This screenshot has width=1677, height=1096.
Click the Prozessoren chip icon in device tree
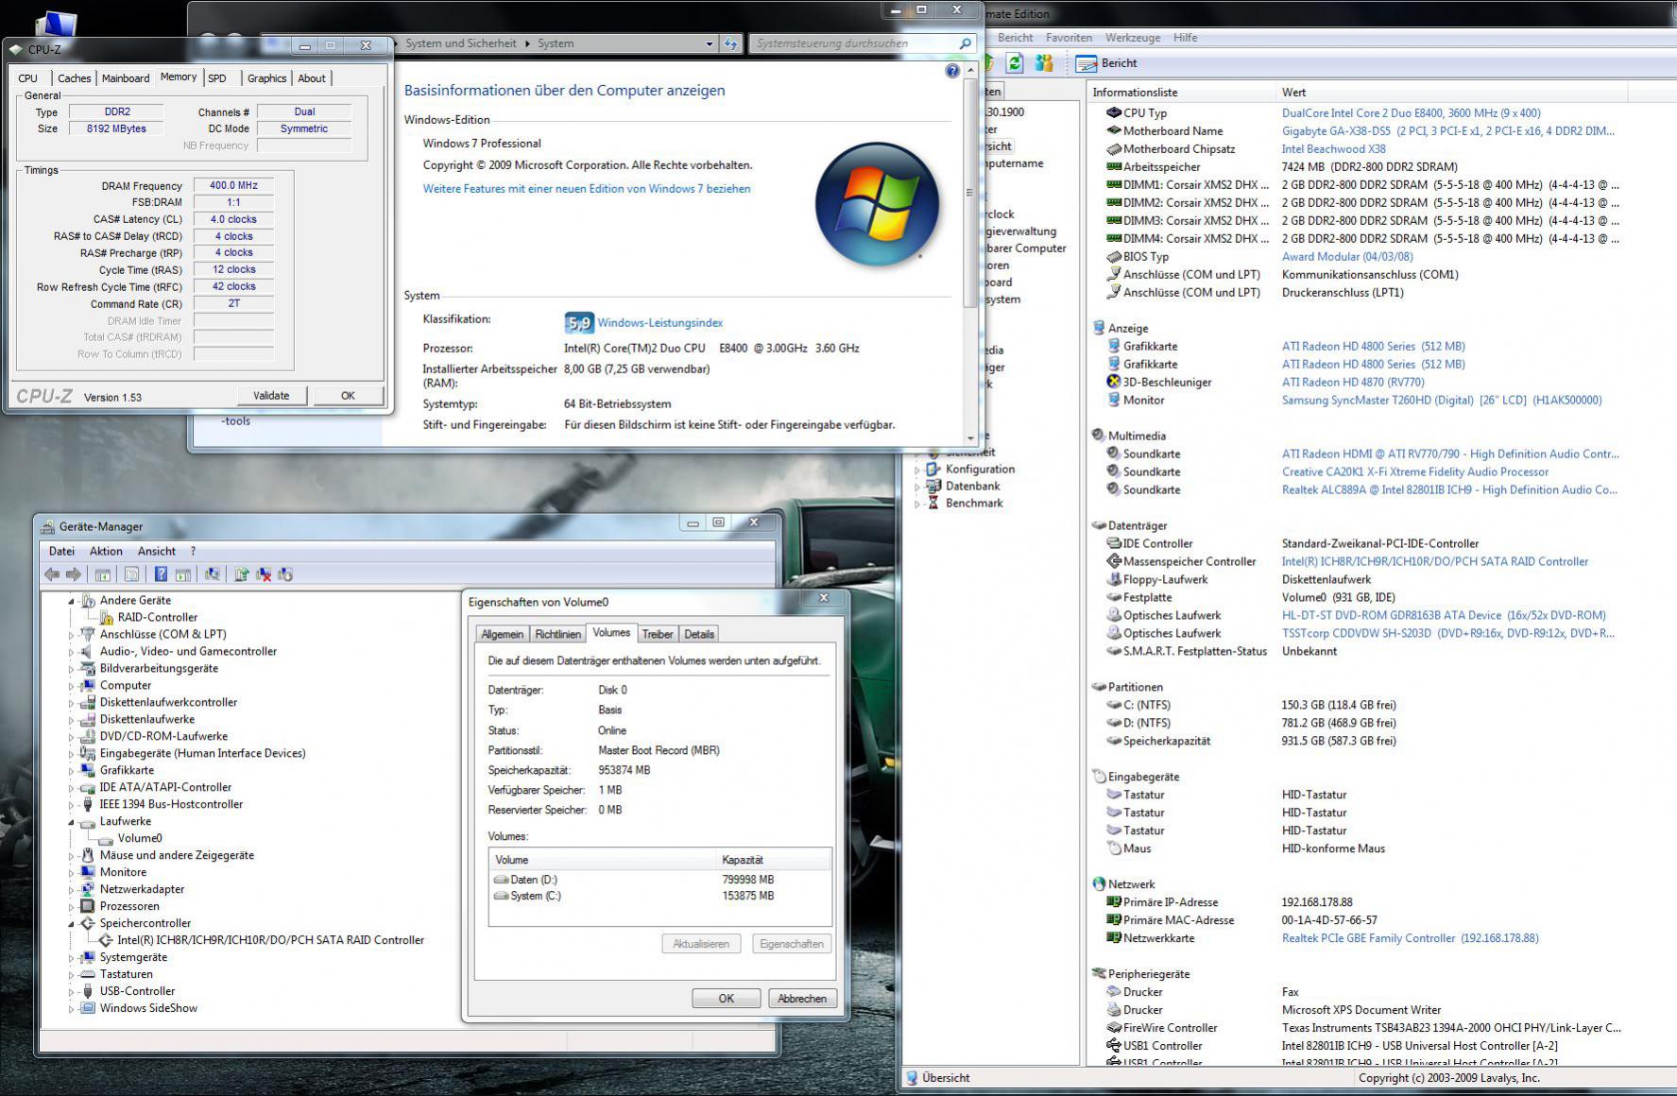click(x=88, y=906)
